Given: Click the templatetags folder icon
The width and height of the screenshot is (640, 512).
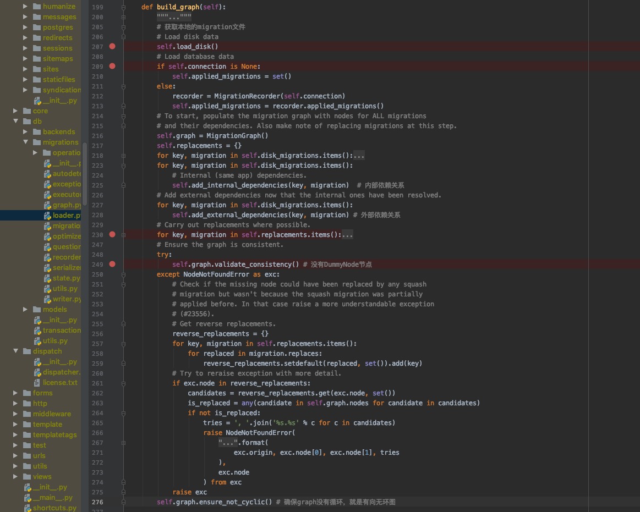Looking at the screenshot, I should click(27, 435).
